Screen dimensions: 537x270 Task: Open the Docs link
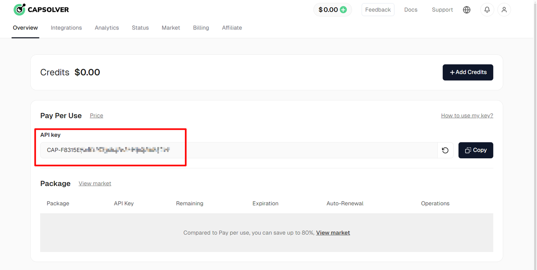click(411, 10)
